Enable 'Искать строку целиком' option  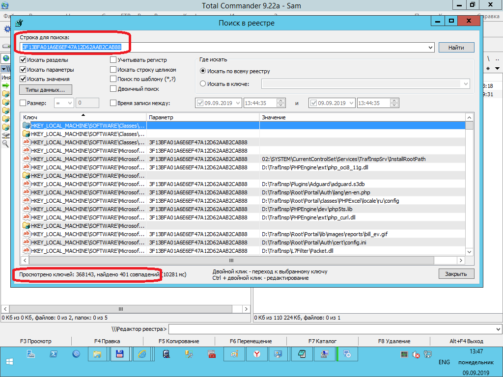pos(113,70)
